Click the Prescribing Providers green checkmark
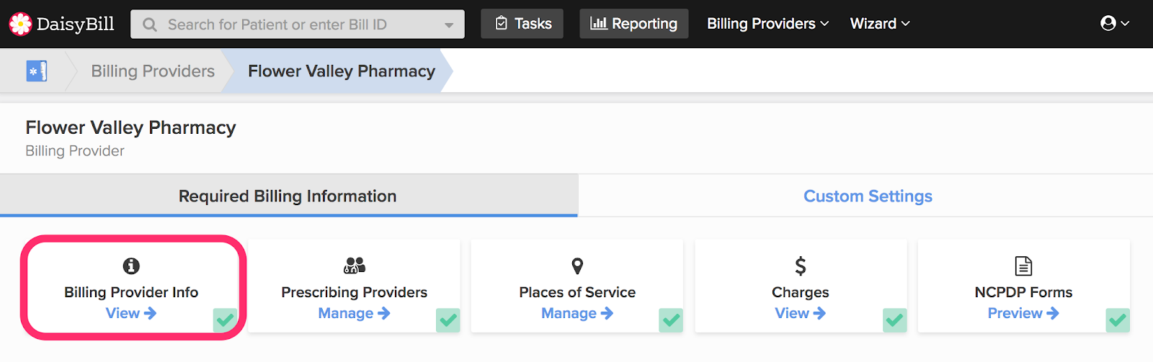 (448, 320)
